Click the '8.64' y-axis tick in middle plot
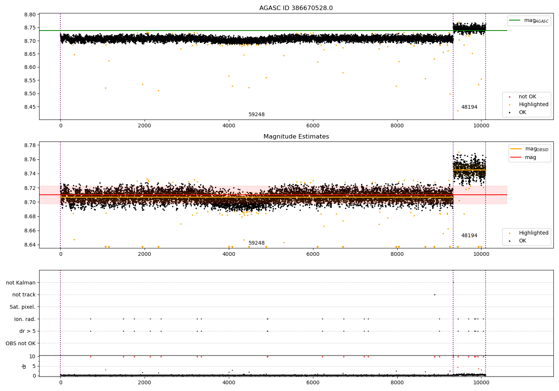The width and height of the screenshot is (559, 391). tap(30, 245)
